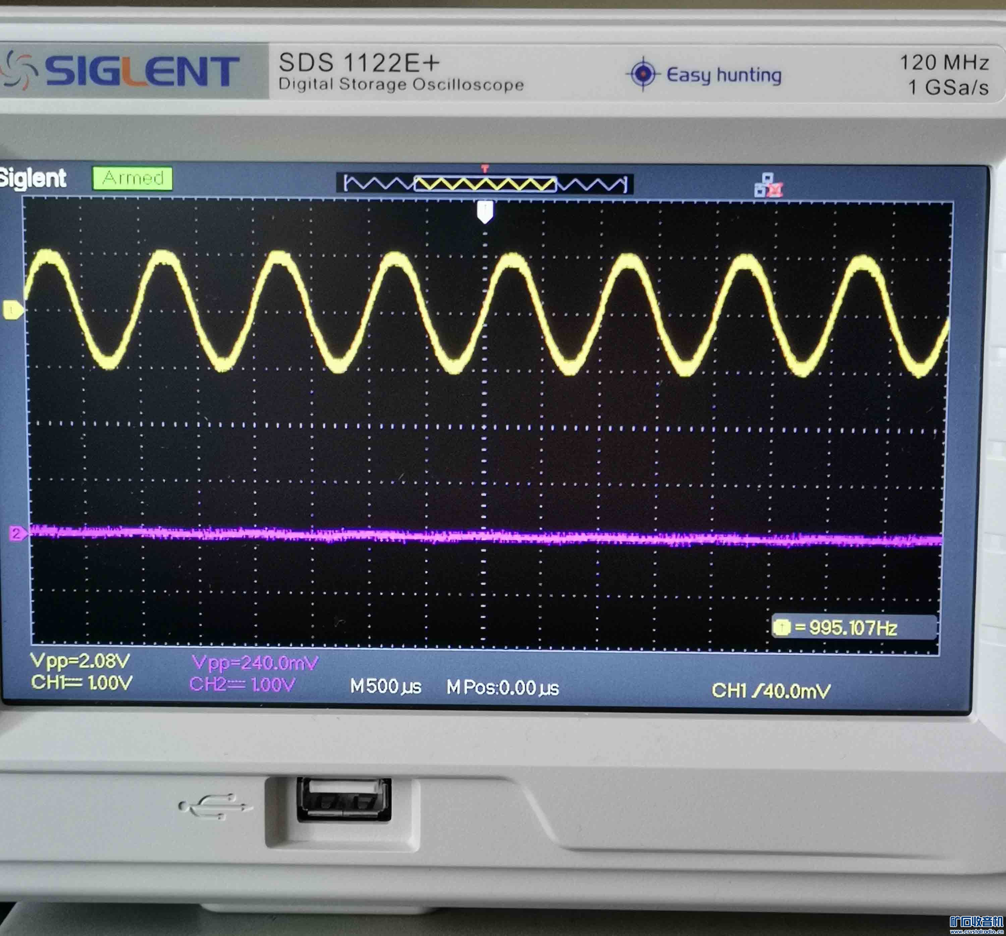
Task: Click the green Armed status indicator
Action: [x=132, y=178]
